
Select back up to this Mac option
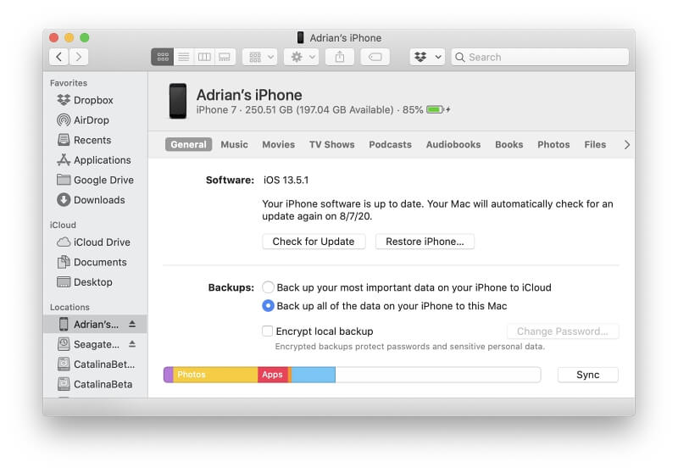268,306
